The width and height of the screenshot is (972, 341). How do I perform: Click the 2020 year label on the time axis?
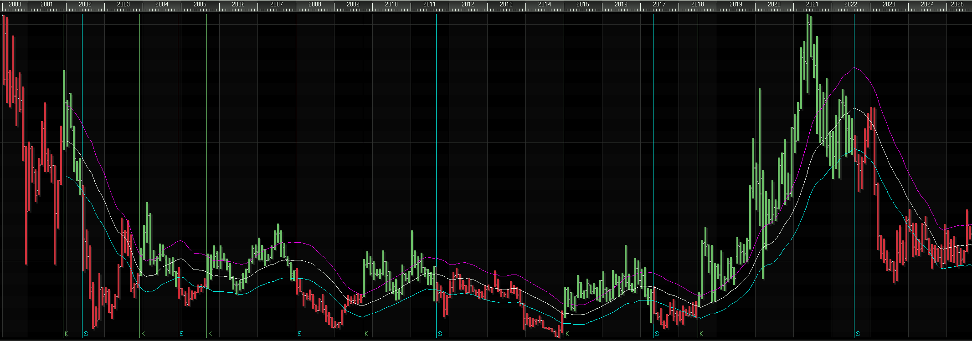point(774,4)
